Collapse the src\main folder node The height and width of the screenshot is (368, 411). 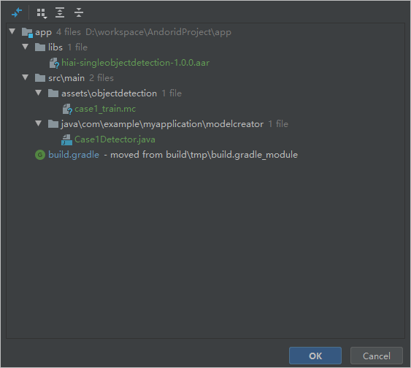(x=25, y=77)
